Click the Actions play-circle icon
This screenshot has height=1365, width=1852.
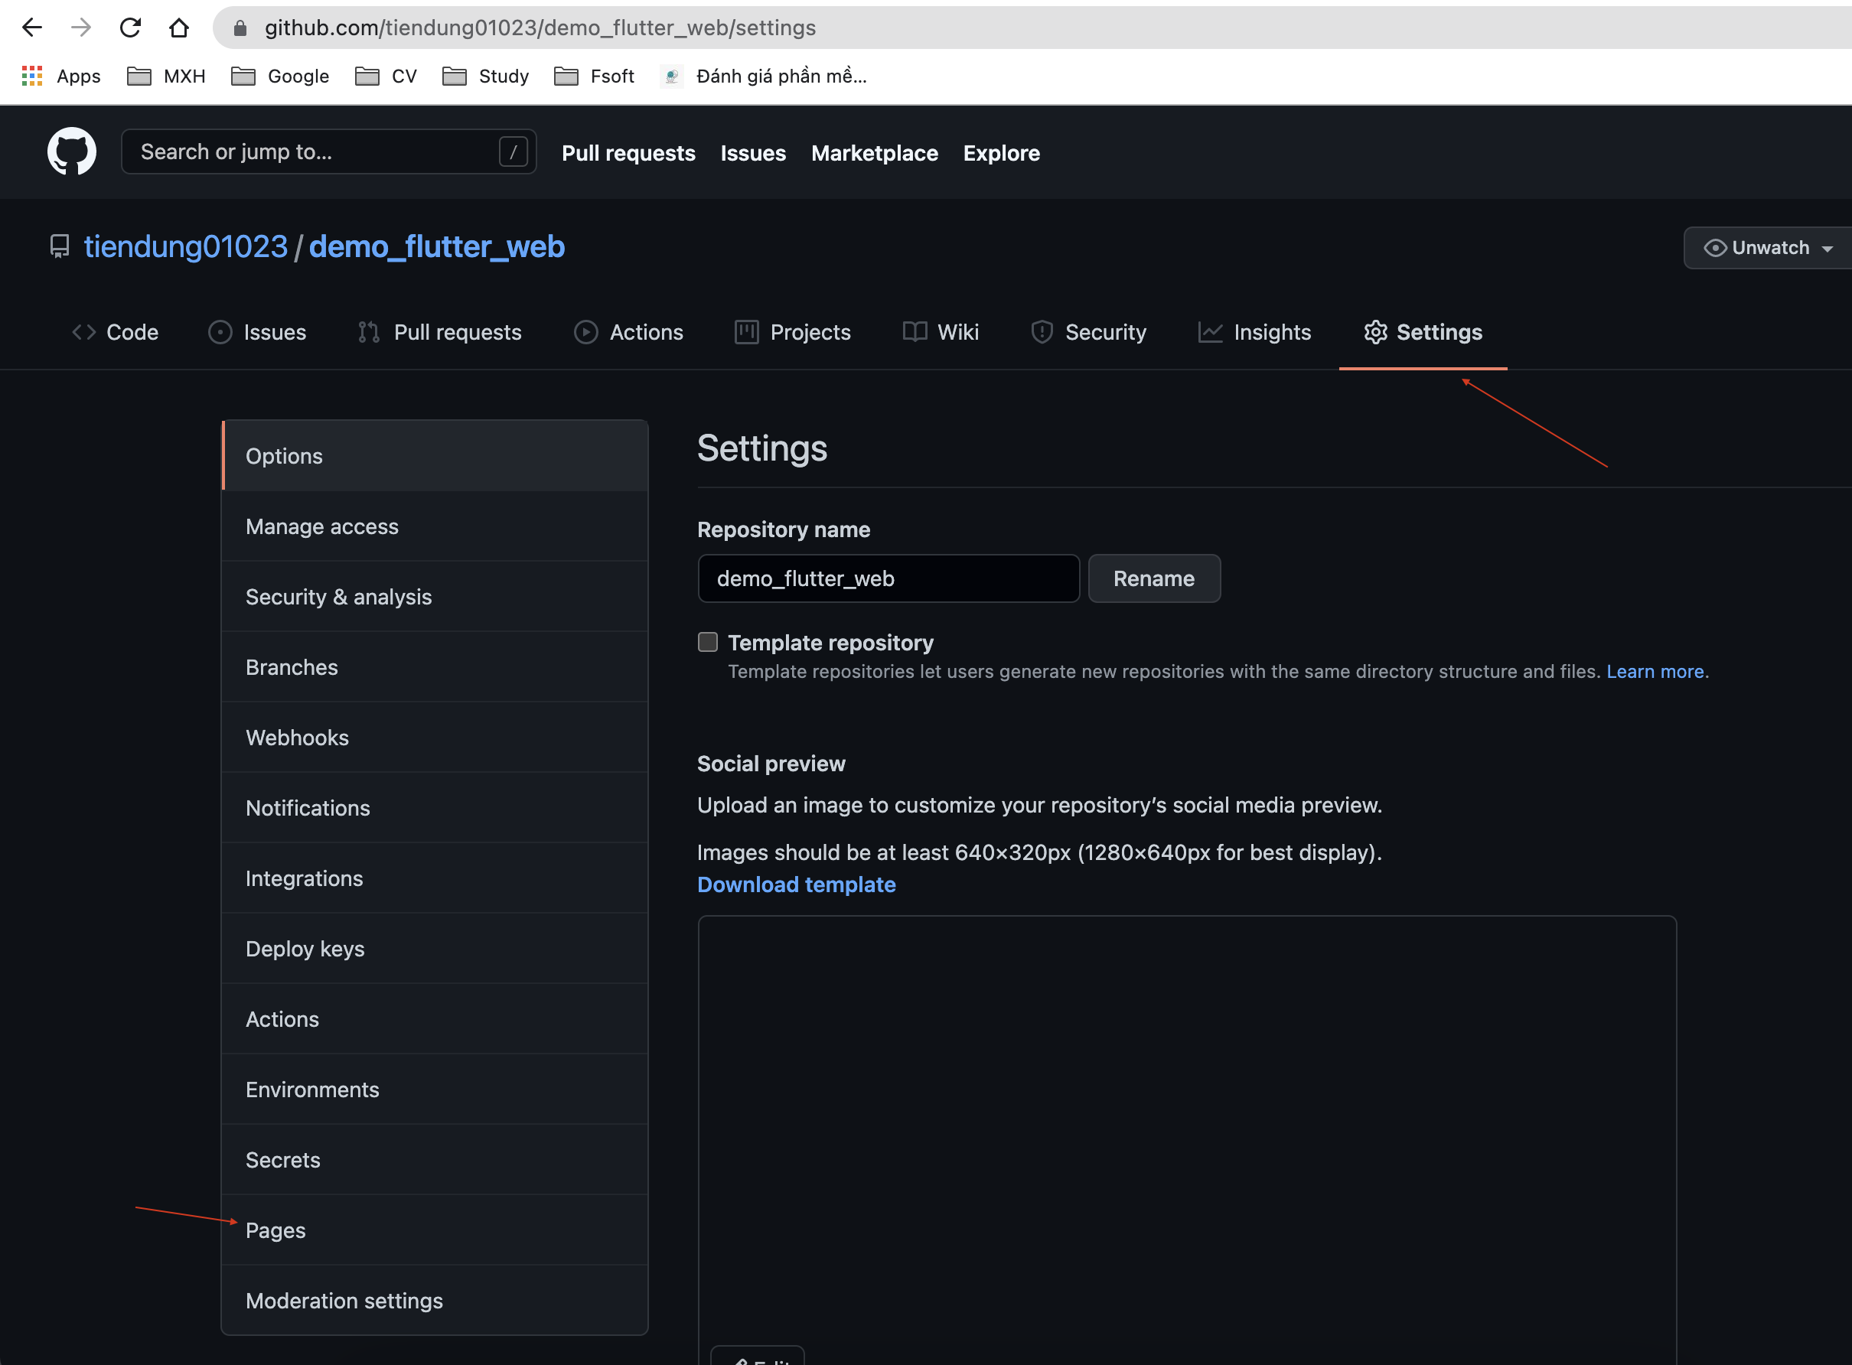[585, 331]
